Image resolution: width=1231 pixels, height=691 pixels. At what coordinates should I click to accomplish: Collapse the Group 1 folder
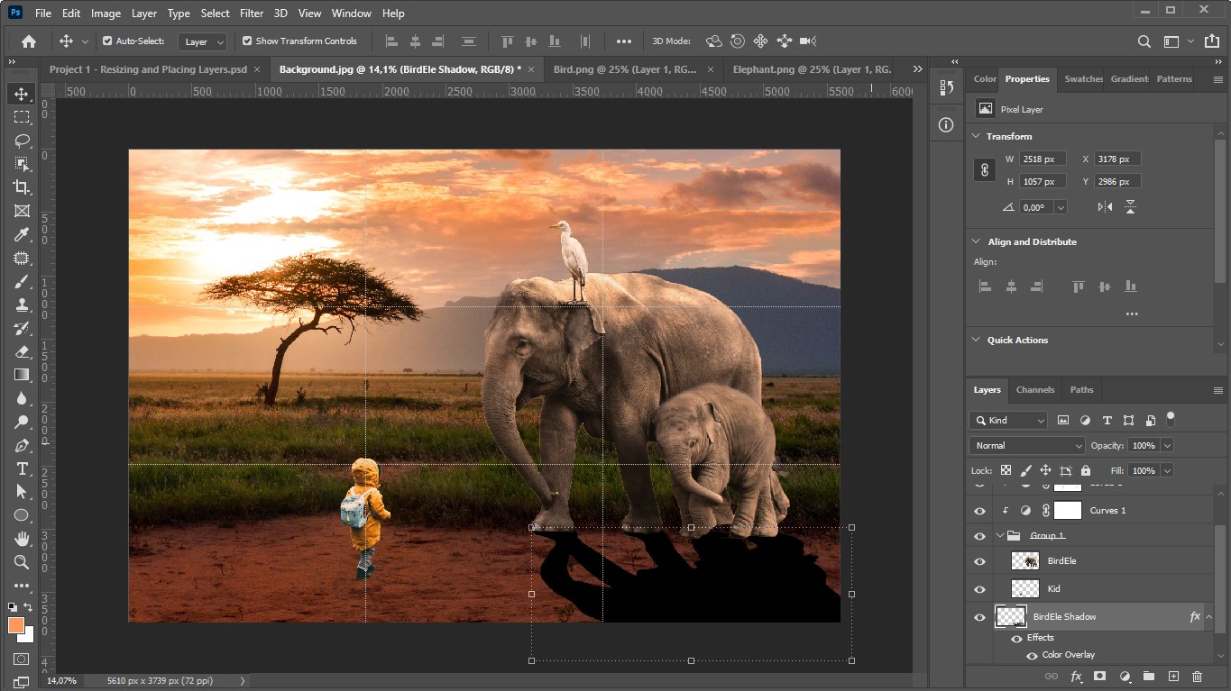coord(1000,536)
